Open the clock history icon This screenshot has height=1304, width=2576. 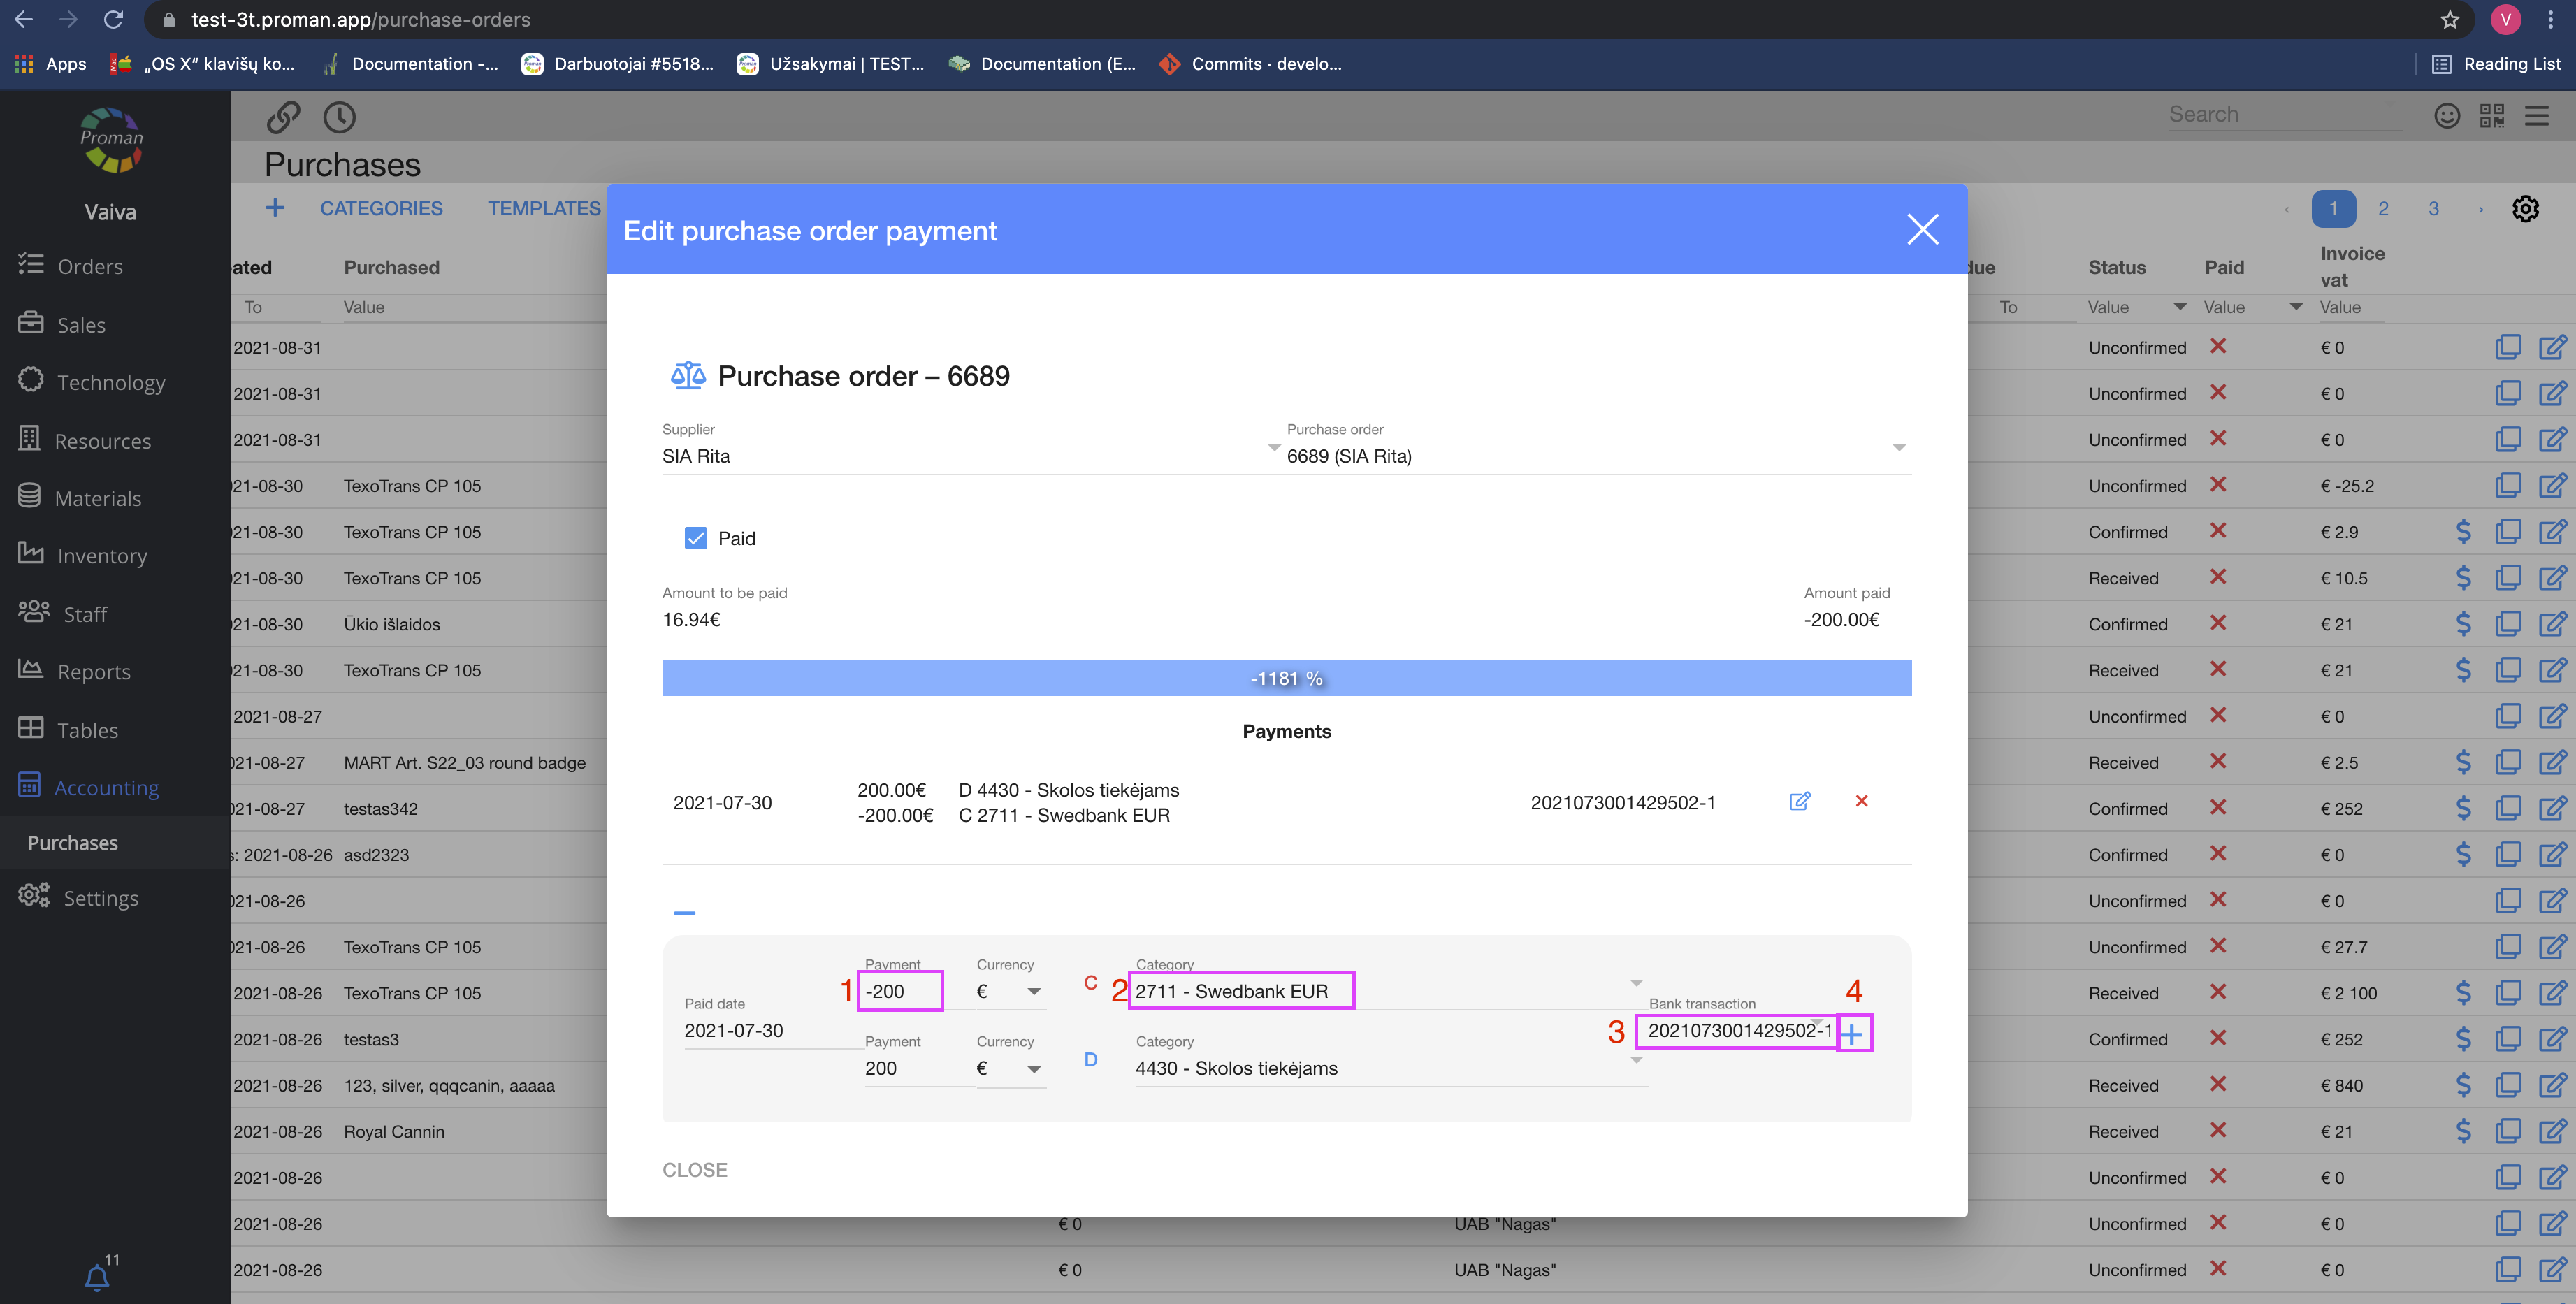(x=340, y=117)
